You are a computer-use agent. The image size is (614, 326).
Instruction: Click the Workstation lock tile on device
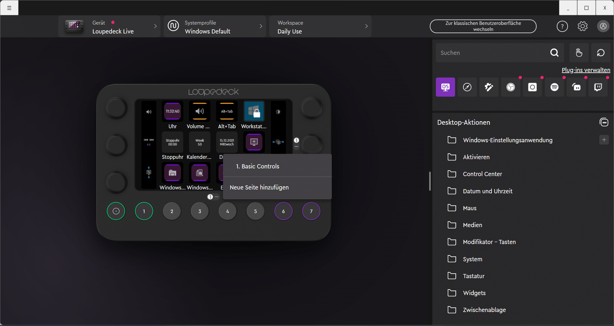(254, 112)
